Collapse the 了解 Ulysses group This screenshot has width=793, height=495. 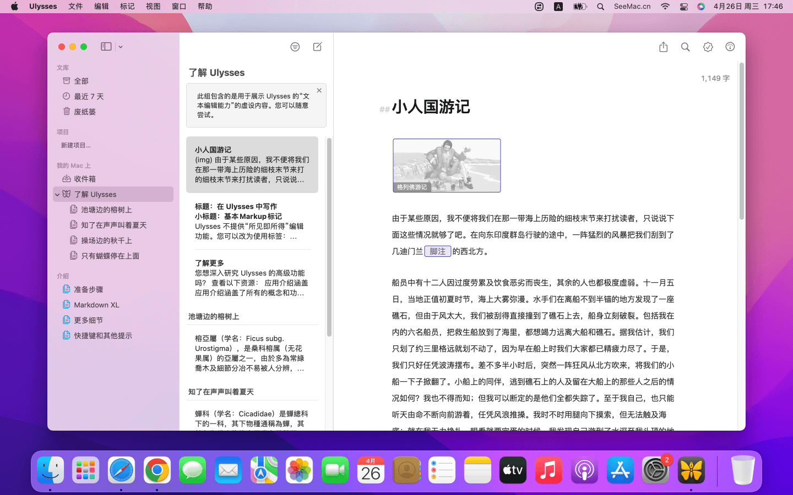point(57,194)
